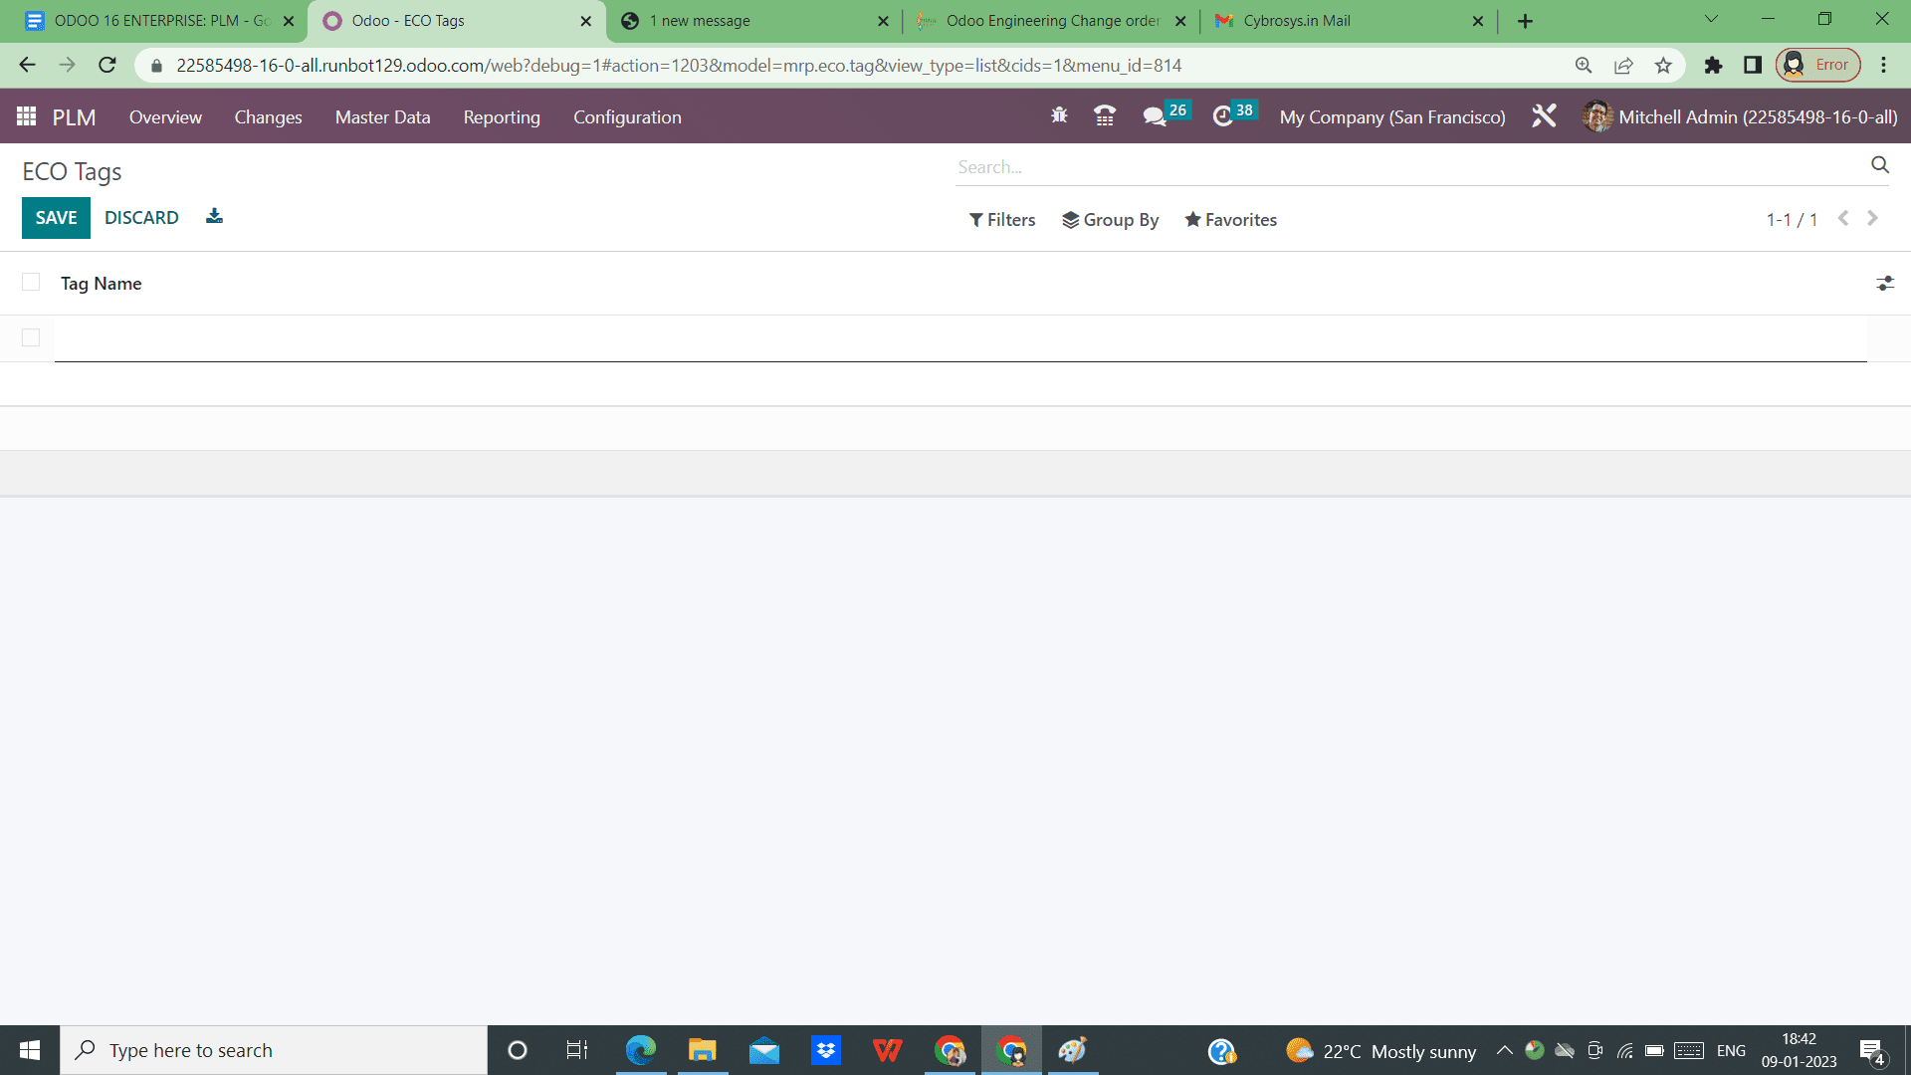Click the Error profile button in Chrome
The width and height of the screenshot is (1911, 1075).
coord(1818,65)
